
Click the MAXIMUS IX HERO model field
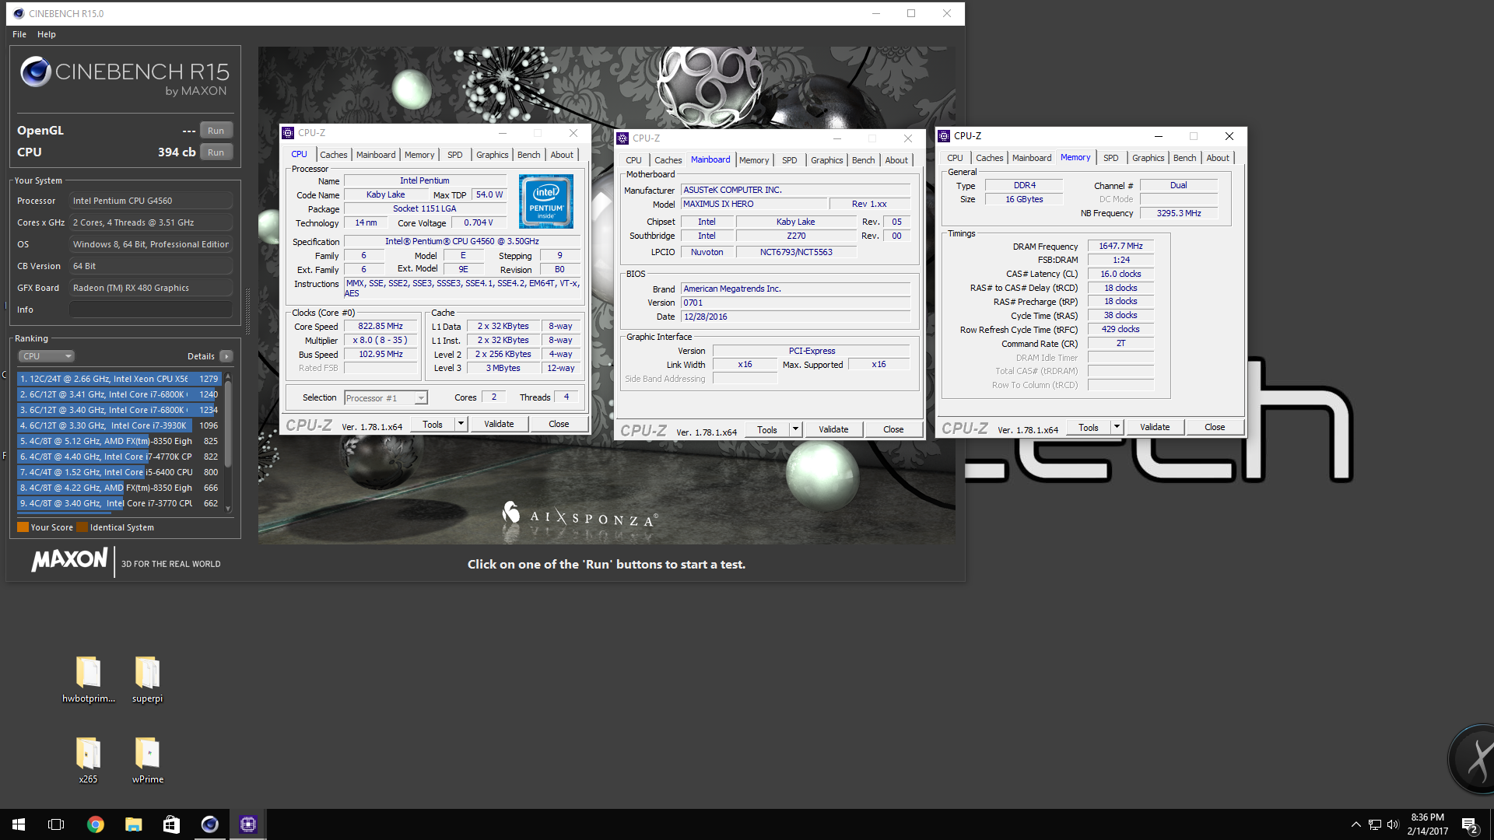point(753,204)
